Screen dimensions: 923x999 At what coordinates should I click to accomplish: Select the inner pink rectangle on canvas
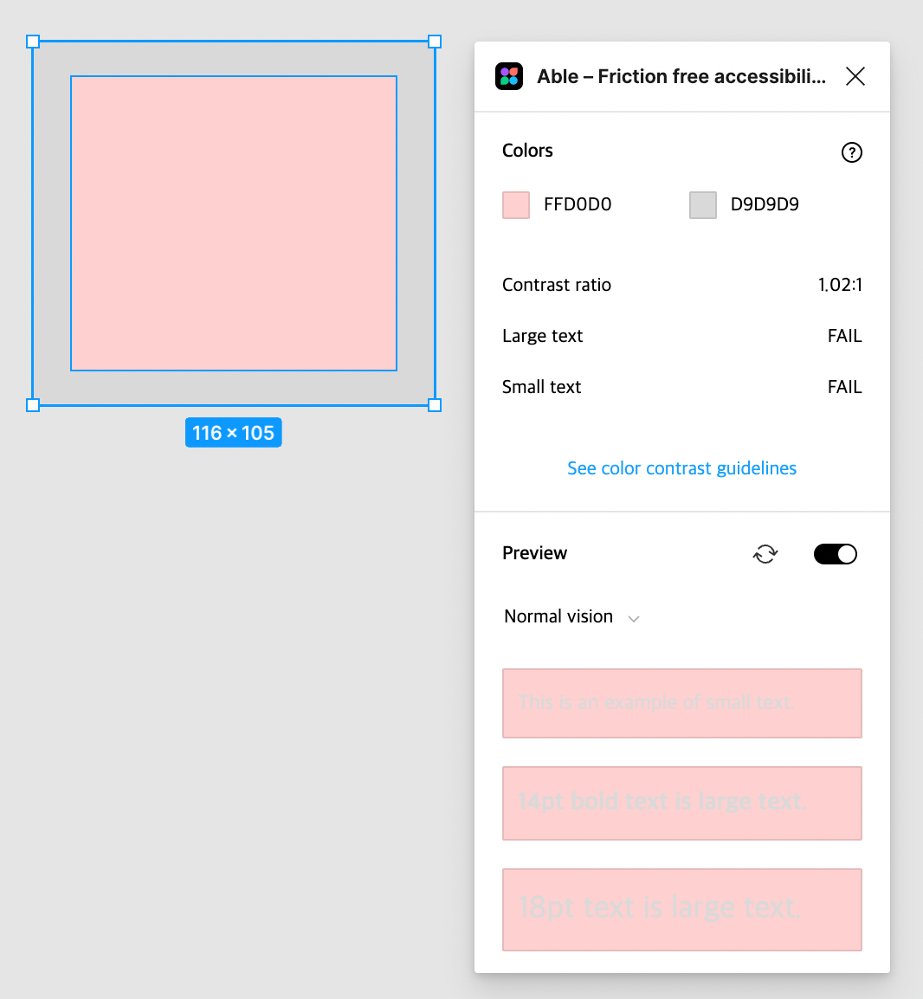[x=233, y=223]
